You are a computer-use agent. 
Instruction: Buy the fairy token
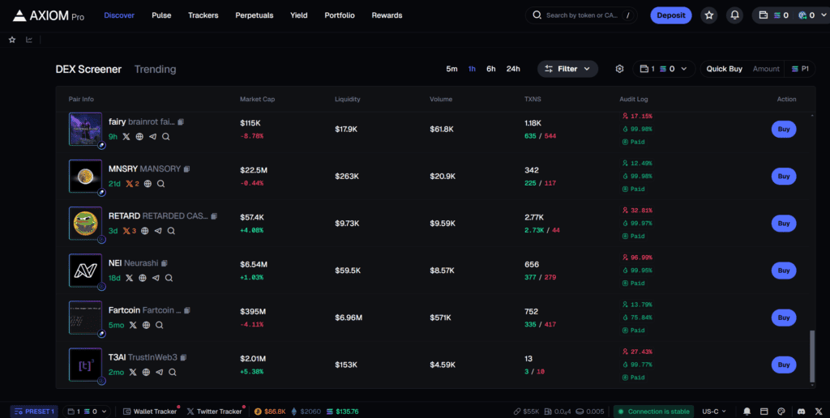784,129
